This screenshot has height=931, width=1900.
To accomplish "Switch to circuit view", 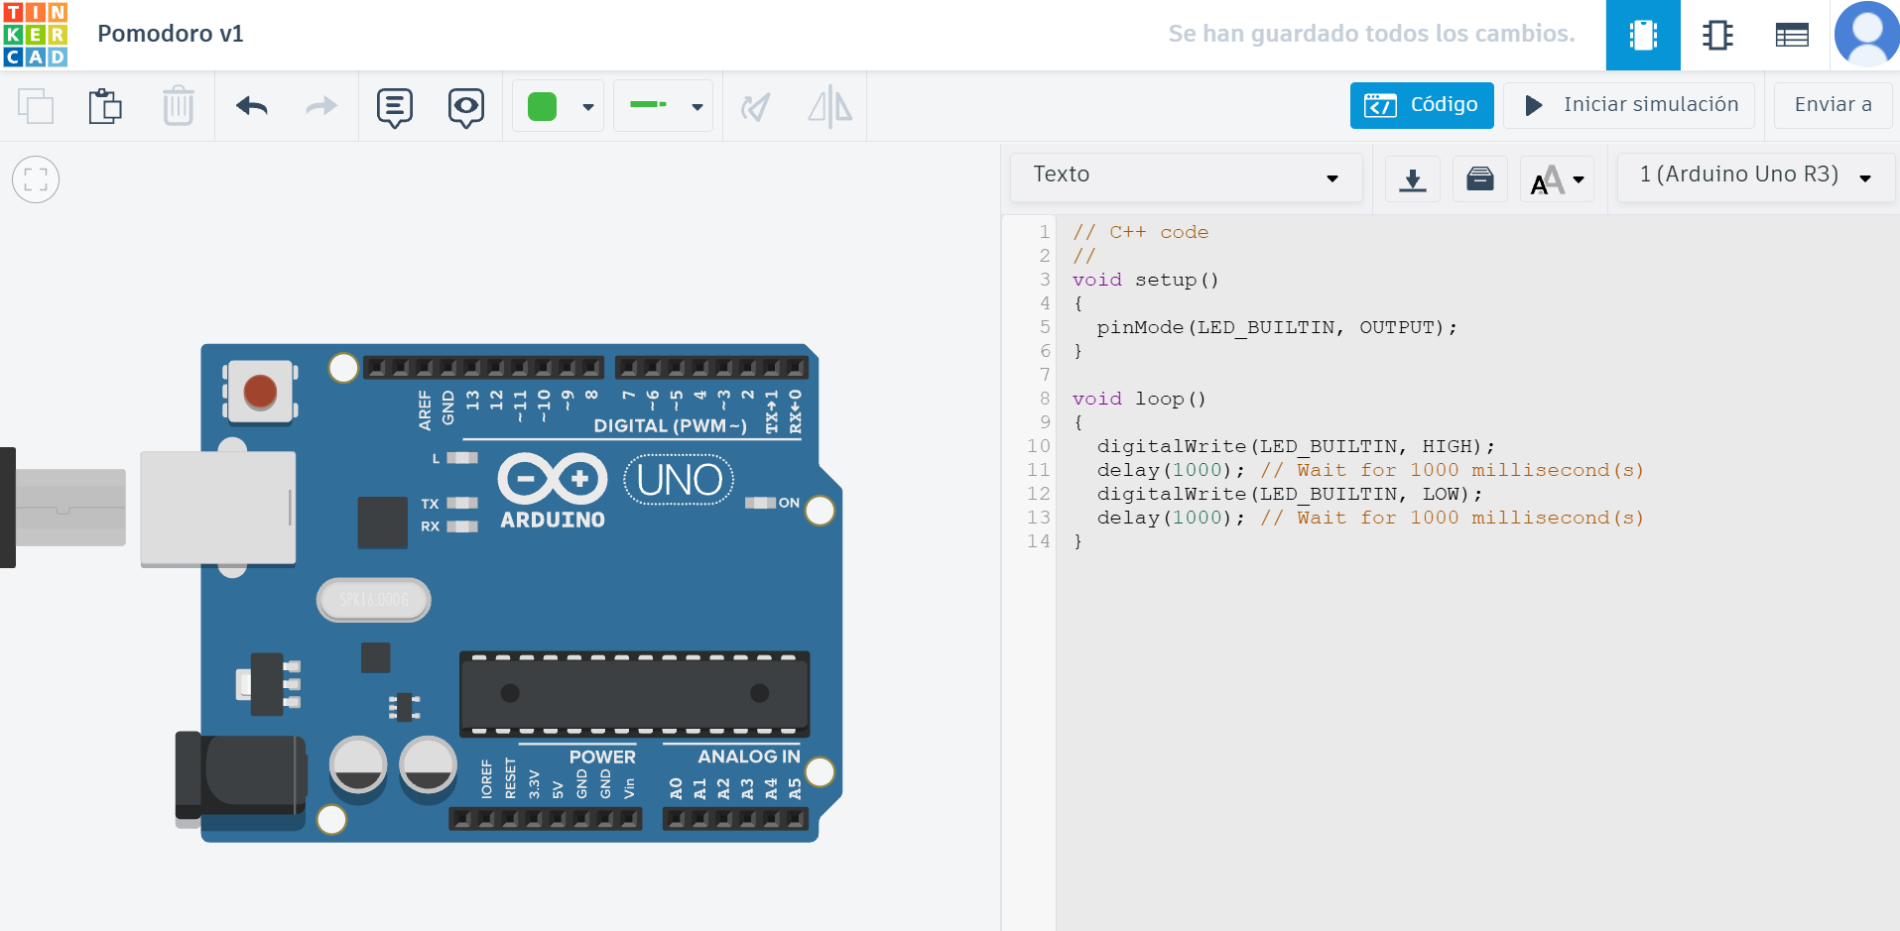I will [x=1642, y=36].
